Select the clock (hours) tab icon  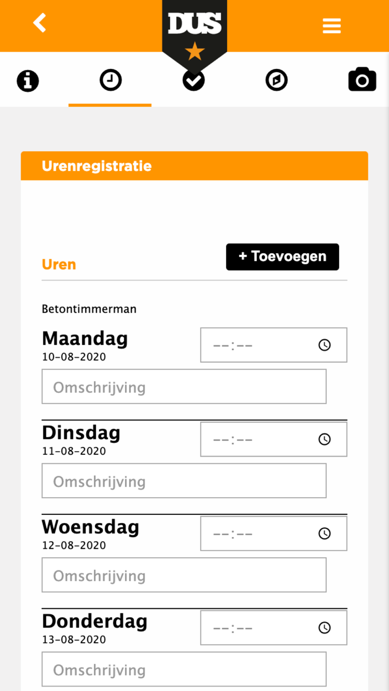[x=110, y=80]
